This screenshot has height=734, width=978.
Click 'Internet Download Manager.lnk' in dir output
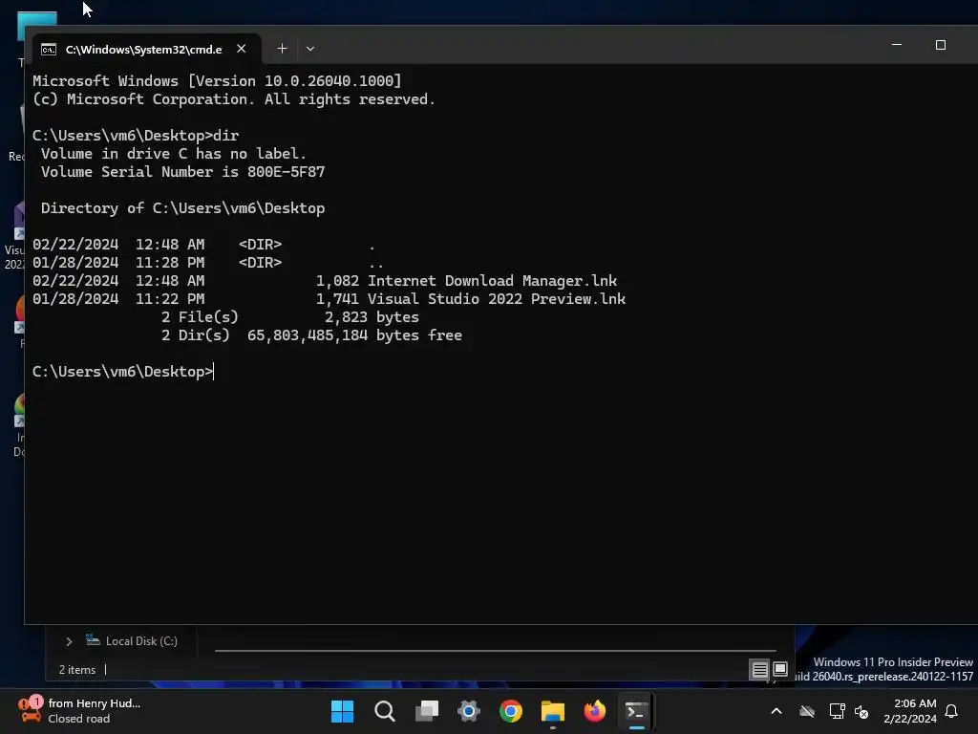tap(492, 281)
